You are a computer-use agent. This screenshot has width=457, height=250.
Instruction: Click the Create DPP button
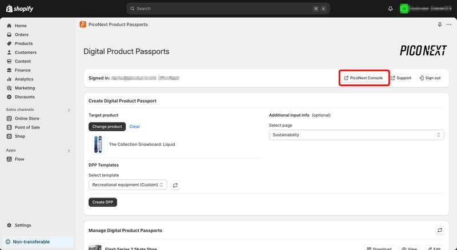click(103, 202)
